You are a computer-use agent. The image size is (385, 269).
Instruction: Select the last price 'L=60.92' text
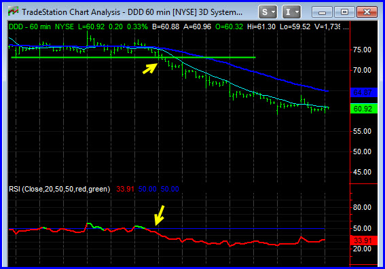(x=91, y=26)
